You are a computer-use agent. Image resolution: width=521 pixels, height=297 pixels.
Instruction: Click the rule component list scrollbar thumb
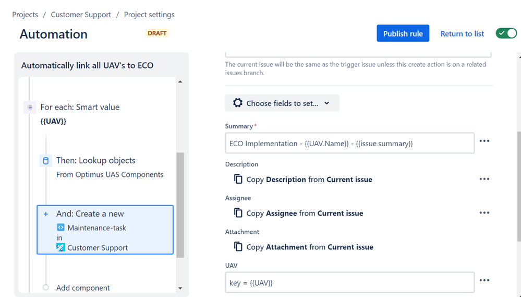click(180, 205)
